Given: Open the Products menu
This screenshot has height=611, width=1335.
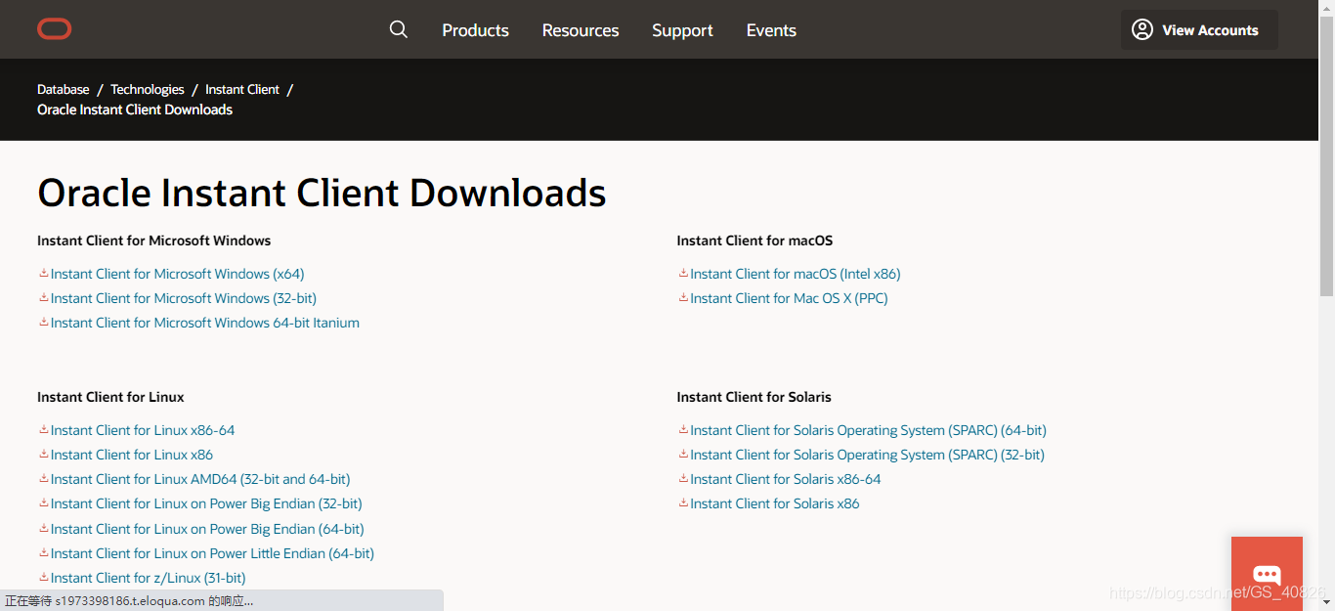Looking at the screenshot, I should 475,29.
